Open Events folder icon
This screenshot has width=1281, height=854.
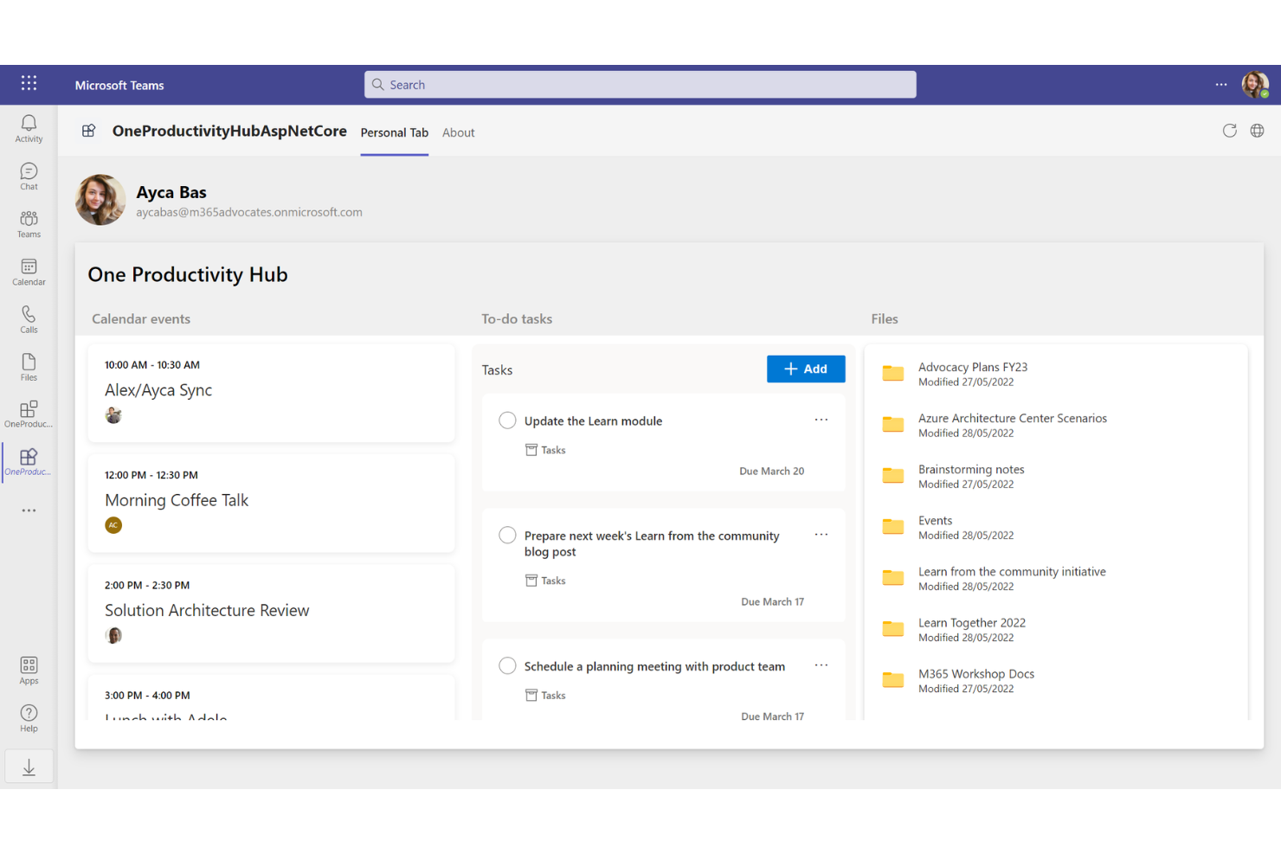pos(893,526)
